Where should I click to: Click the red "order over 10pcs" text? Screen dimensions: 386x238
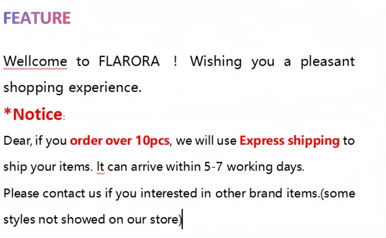pos(120,141)
